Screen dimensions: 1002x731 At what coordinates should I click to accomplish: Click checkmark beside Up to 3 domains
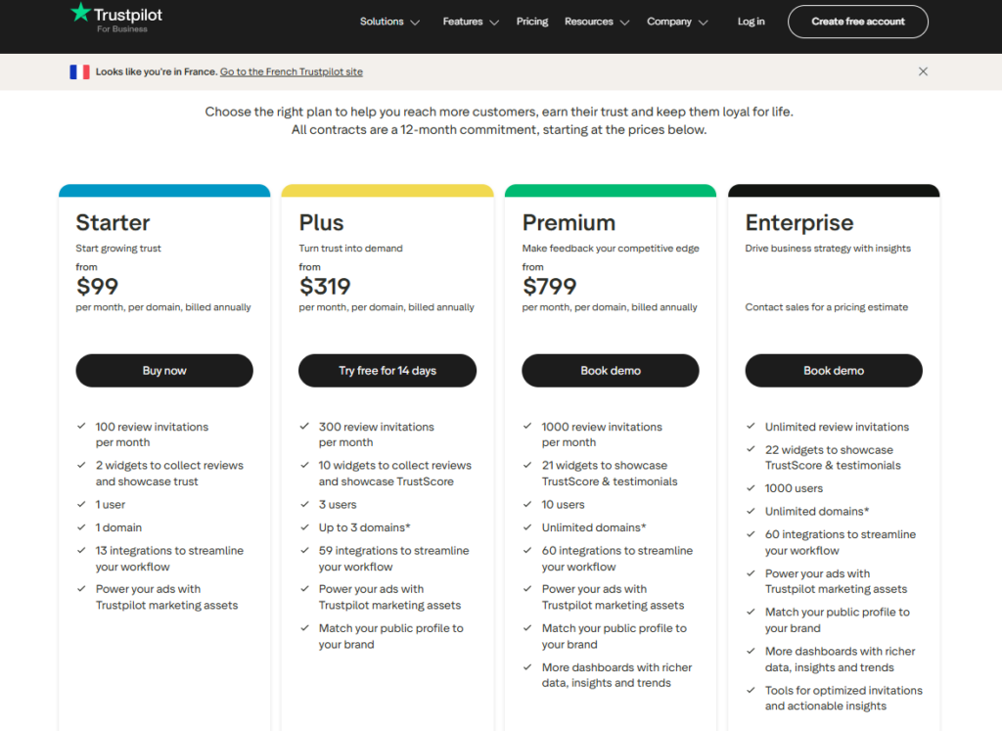[305, 527]
